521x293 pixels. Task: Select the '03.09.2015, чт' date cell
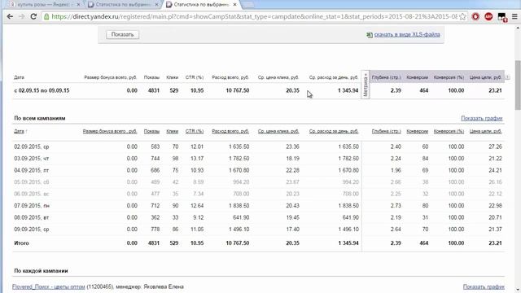[31, 159]
